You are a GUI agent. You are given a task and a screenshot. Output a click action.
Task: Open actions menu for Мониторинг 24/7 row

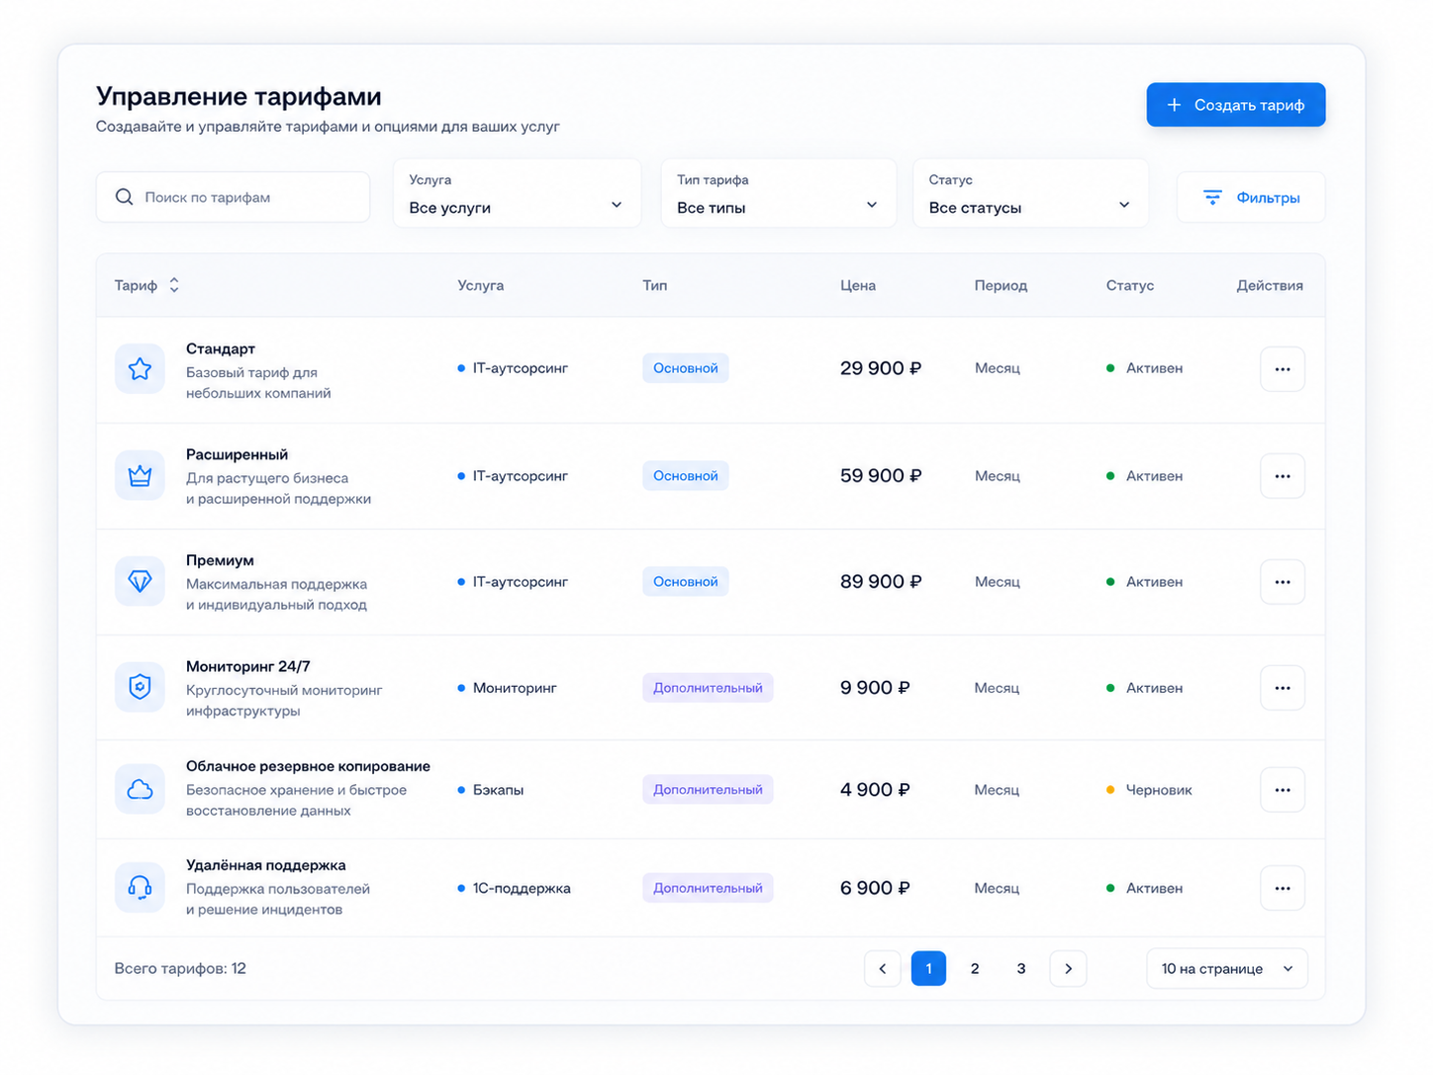[x=1283, y=688]
